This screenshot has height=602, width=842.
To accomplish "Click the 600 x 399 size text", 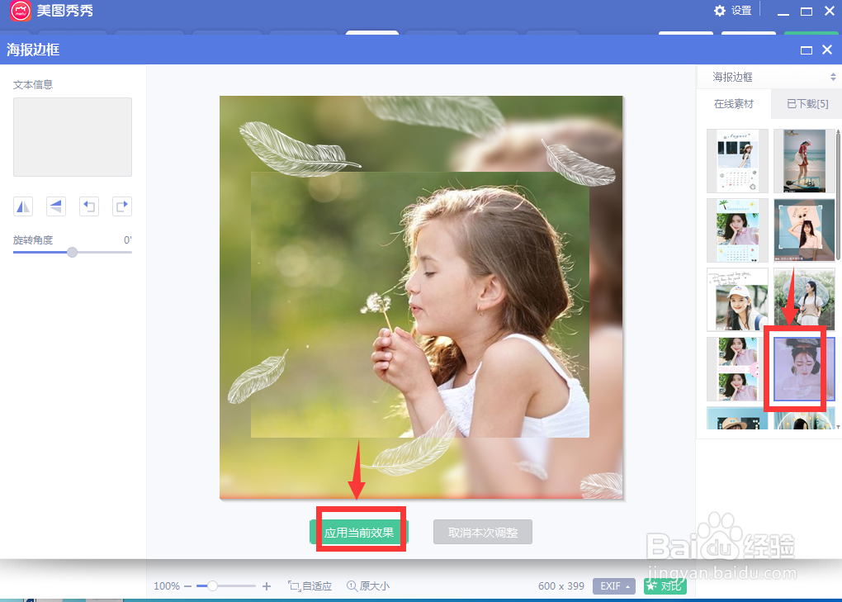I will 561,586.
